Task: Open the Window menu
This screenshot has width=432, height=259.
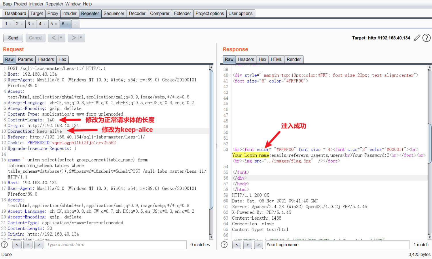Action: pos(73,4)
